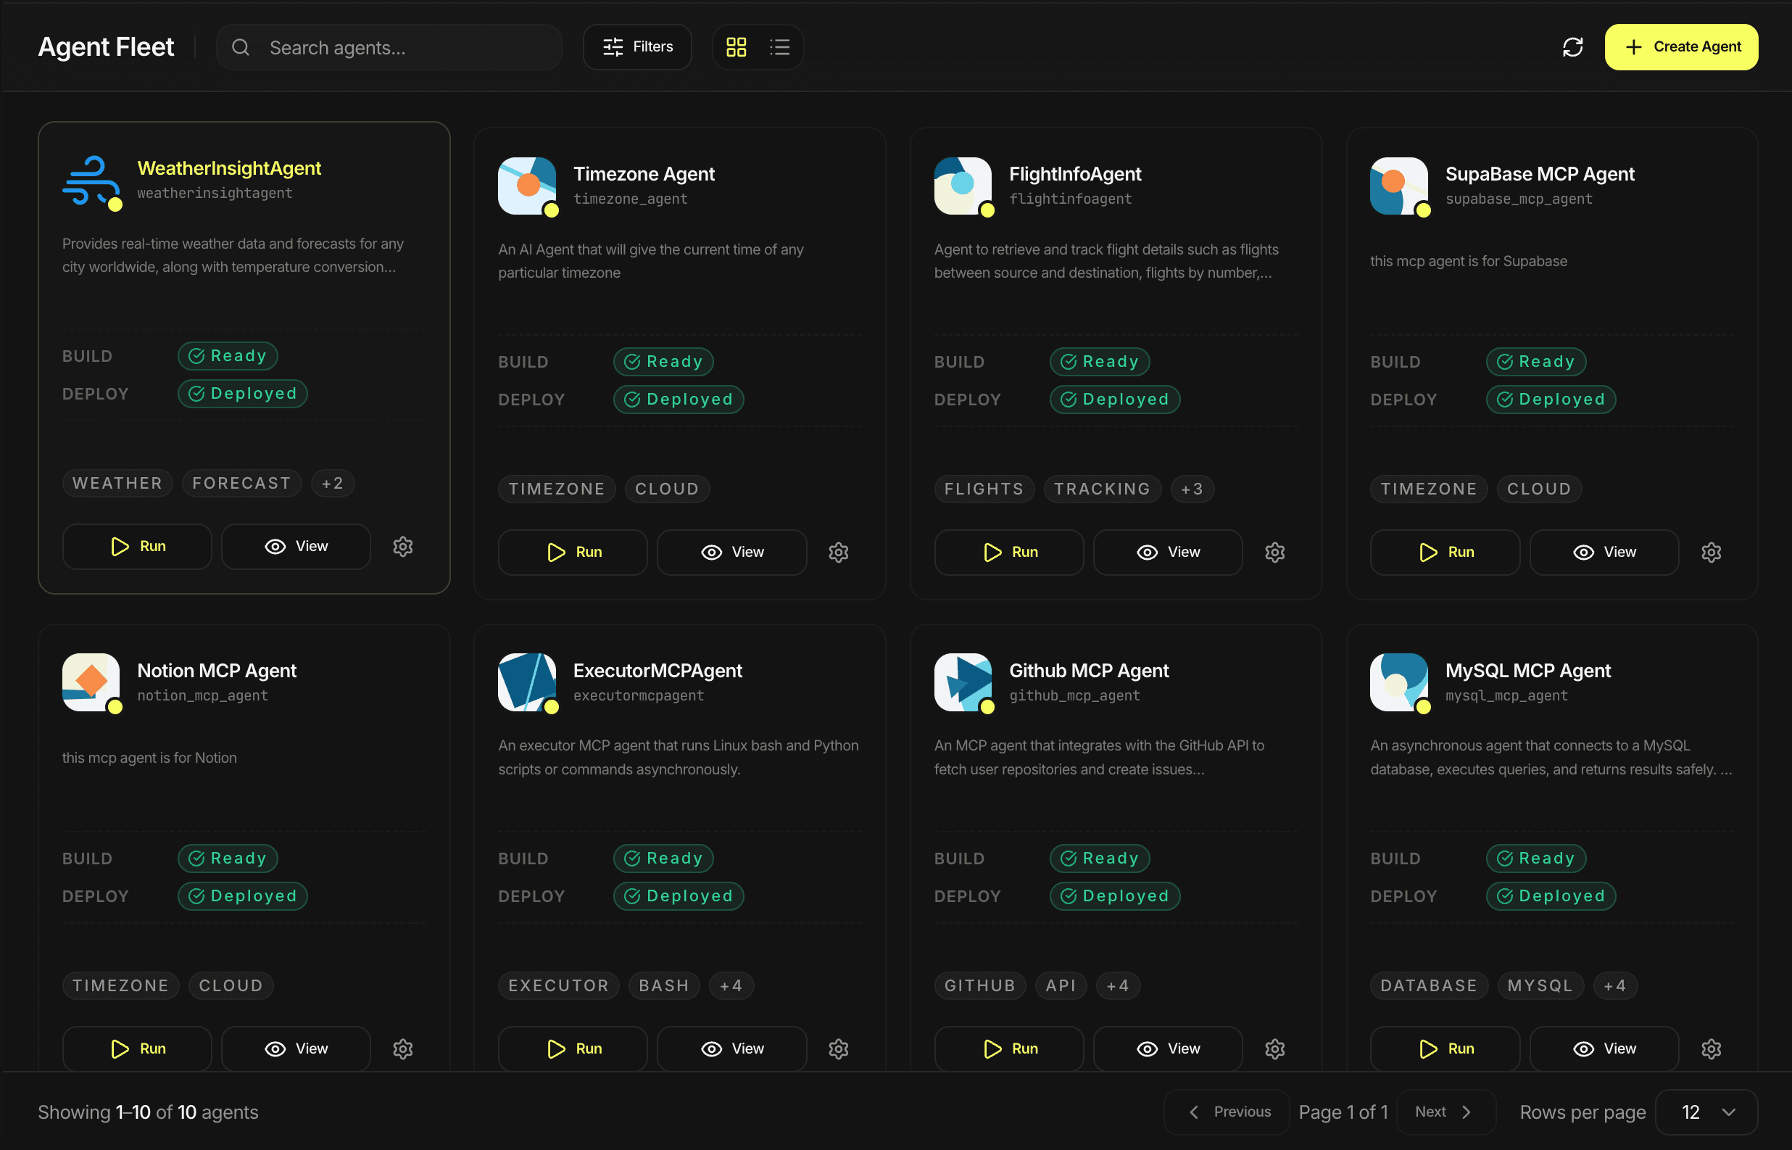The height and width of the screenshot is (1150, 1792).
Task: View MySQL MCP Agent details
Action: point(1604,1049)
